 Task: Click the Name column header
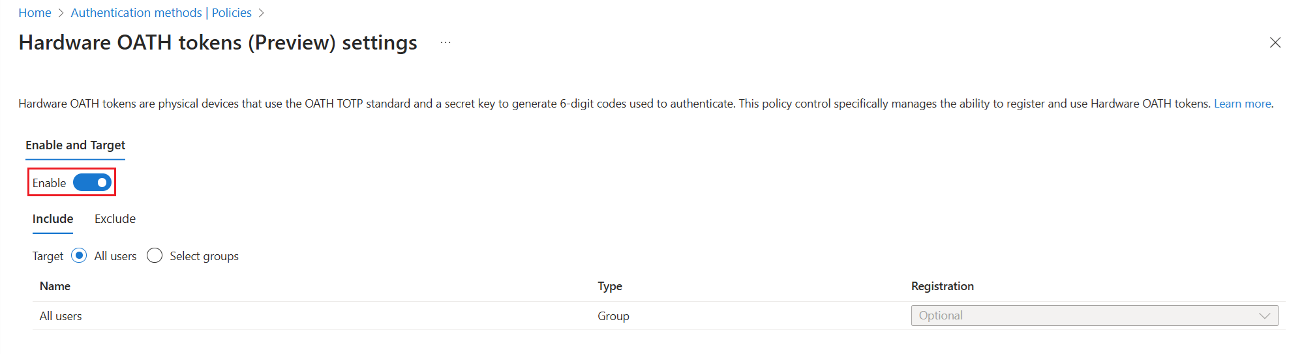click(x=55, y=286)
